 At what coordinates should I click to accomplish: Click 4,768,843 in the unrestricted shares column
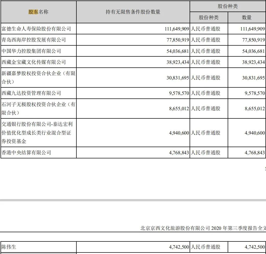pos(179,153)
